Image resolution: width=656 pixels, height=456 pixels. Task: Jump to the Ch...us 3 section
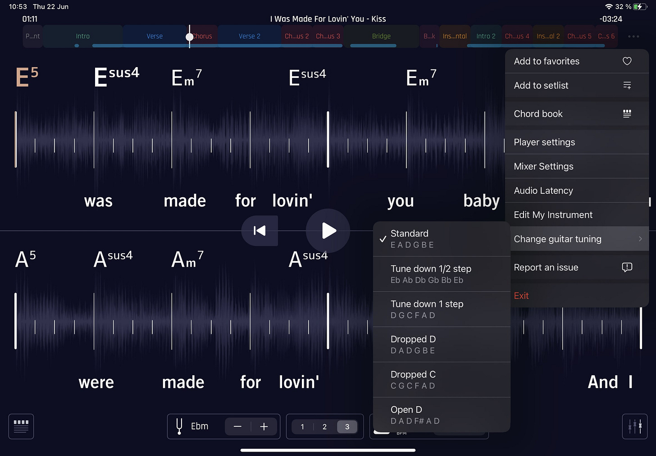click(328, 36)
